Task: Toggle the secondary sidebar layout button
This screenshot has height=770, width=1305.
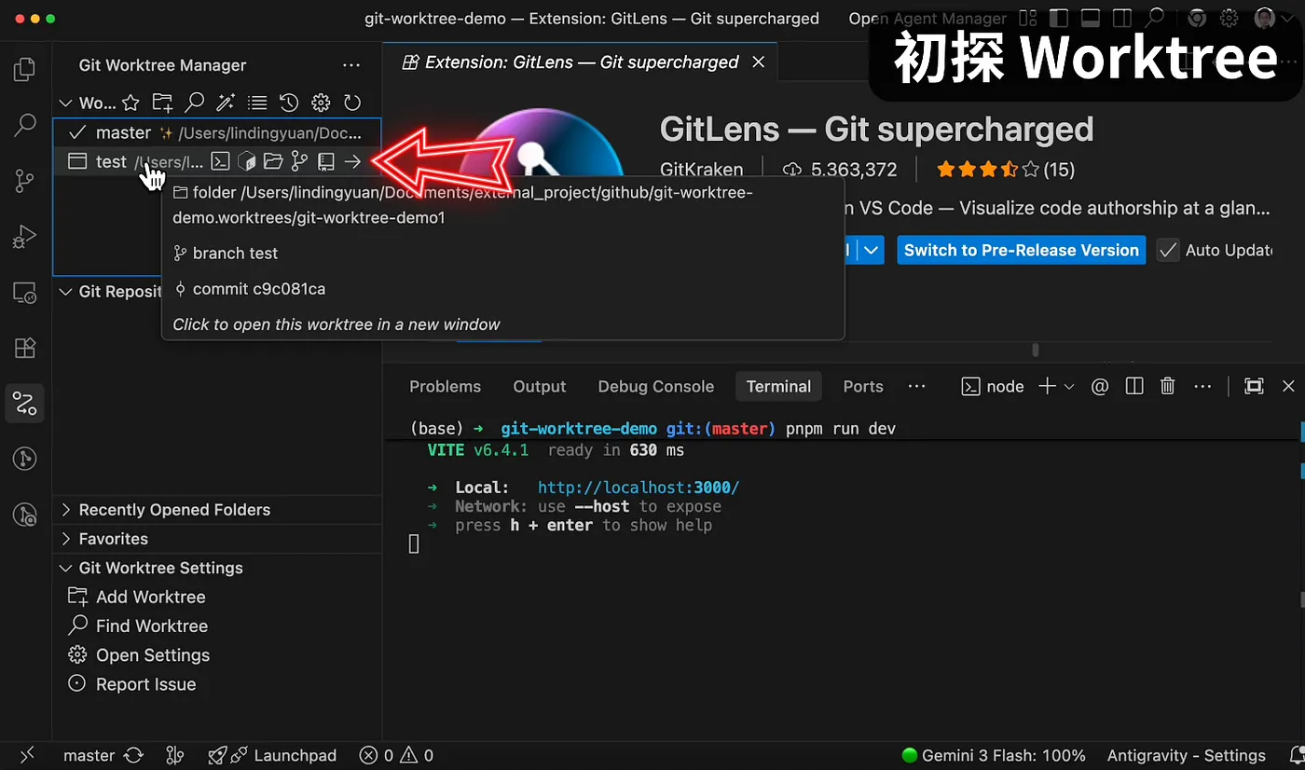Action: [x=1121, y=18]
